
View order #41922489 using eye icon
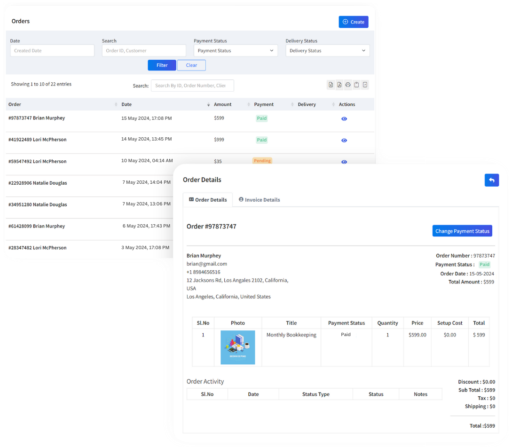click(344, 141)
